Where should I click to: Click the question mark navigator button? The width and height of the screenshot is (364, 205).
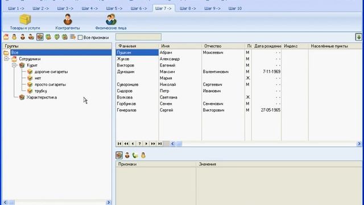(139, 143)
